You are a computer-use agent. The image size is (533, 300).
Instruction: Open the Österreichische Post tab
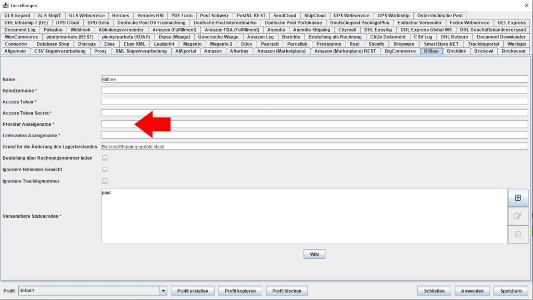[x=440, y=15]
